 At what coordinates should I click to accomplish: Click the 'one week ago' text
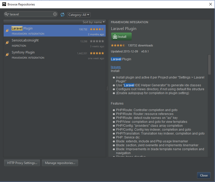pos(96,58)
